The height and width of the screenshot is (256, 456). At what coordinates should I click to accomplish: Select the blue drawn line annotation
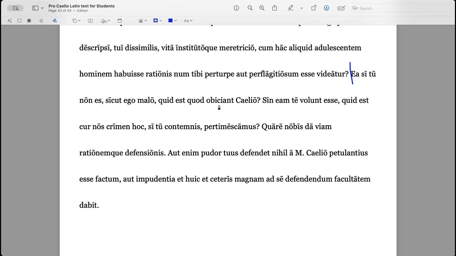[x=351, y=73]
